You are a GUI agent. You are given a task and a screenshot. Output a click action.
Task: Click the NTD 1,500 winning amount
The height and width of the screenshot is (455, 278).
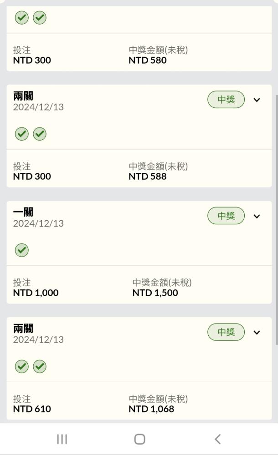pyautogui.click(x=155, y=293)
